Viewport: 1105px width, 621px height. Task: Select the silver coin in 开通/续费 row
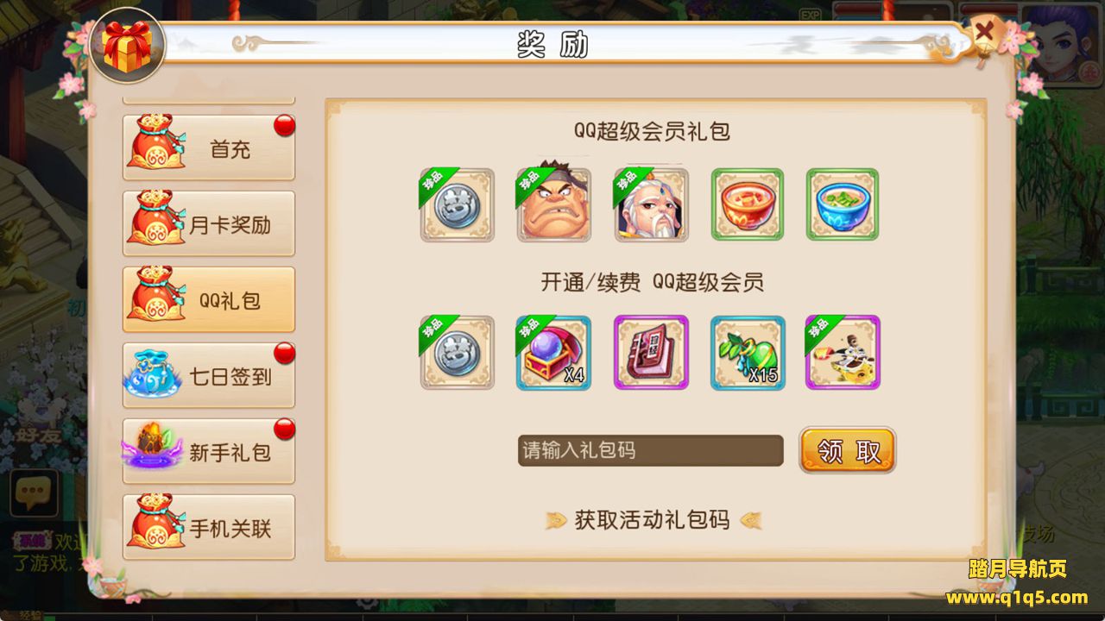point(458,352)
